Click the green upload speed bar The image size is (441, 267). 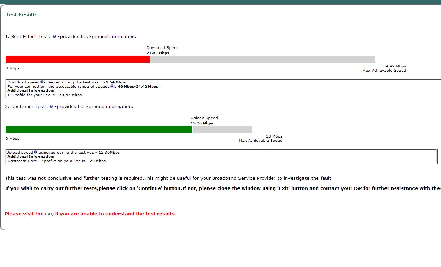tap(99, 129)
